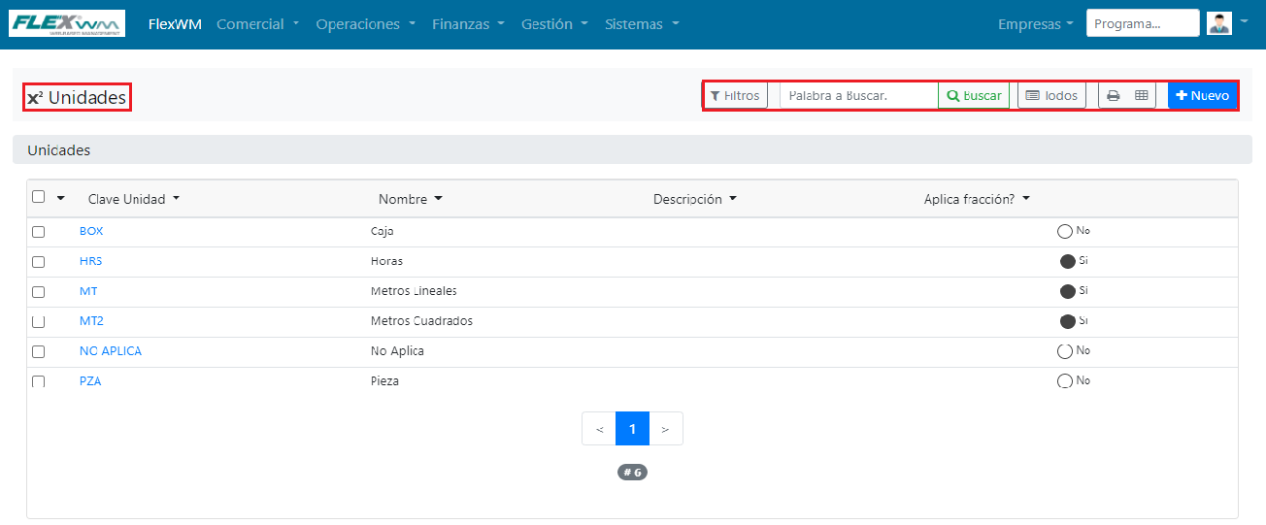Click the # 6 record count badge
Image resolution: width=1266 pixels, height=525 pixels.
632,473
